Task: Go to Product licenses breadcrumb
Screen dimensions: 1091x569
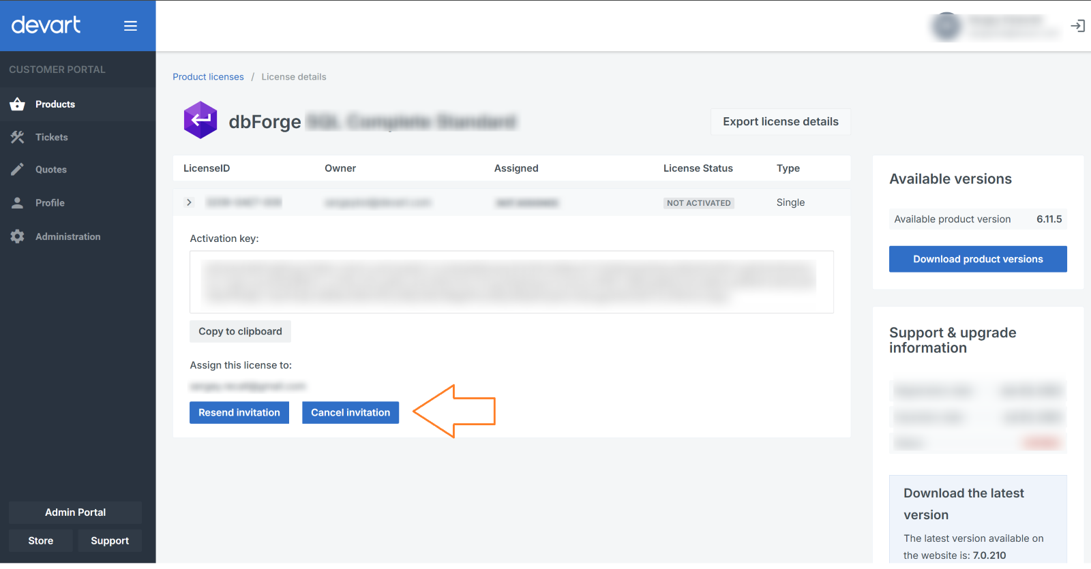Action: click(208, 77)
